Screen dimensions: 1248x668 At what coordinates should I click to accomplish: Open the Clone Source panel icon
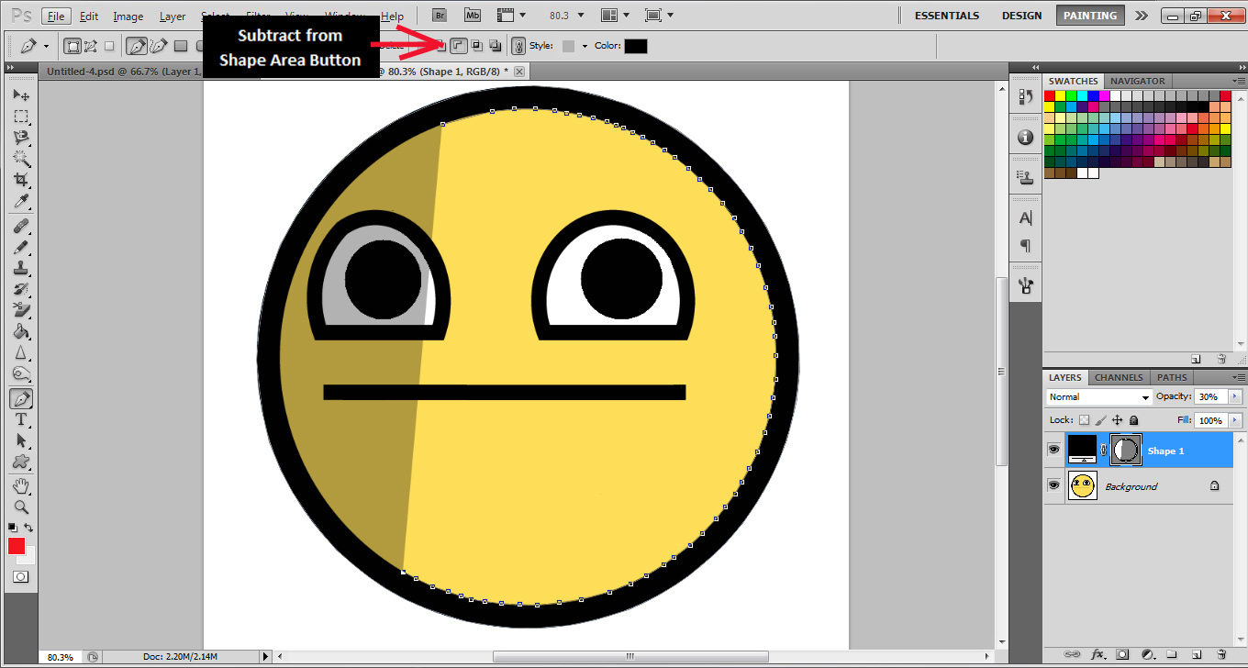click(x=1026, y=178)
